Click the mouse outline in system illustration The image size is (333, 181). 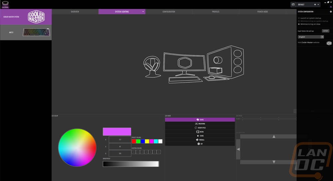coord(211,78)
